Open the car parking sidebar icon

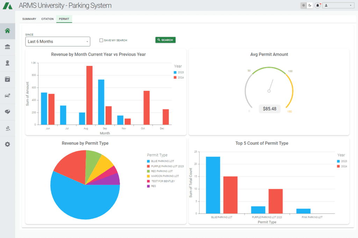point(7,95)
